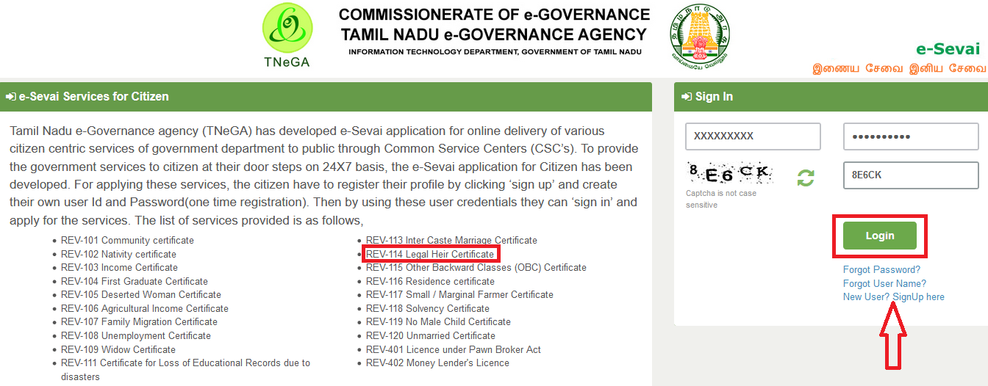
Task: Open REV-103 Income Certificate
Action: click(119, 267)
